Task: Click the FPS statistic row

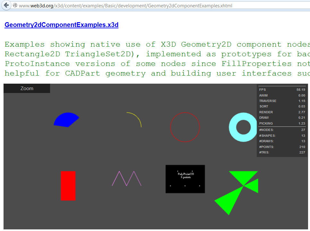Action: (282, 90)
